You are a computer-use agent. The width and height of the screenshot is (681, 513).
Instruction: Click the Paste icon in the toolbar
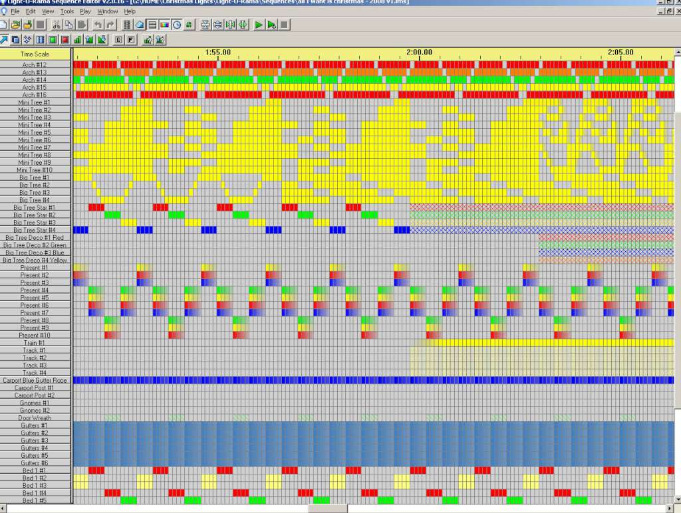point(82,25)
